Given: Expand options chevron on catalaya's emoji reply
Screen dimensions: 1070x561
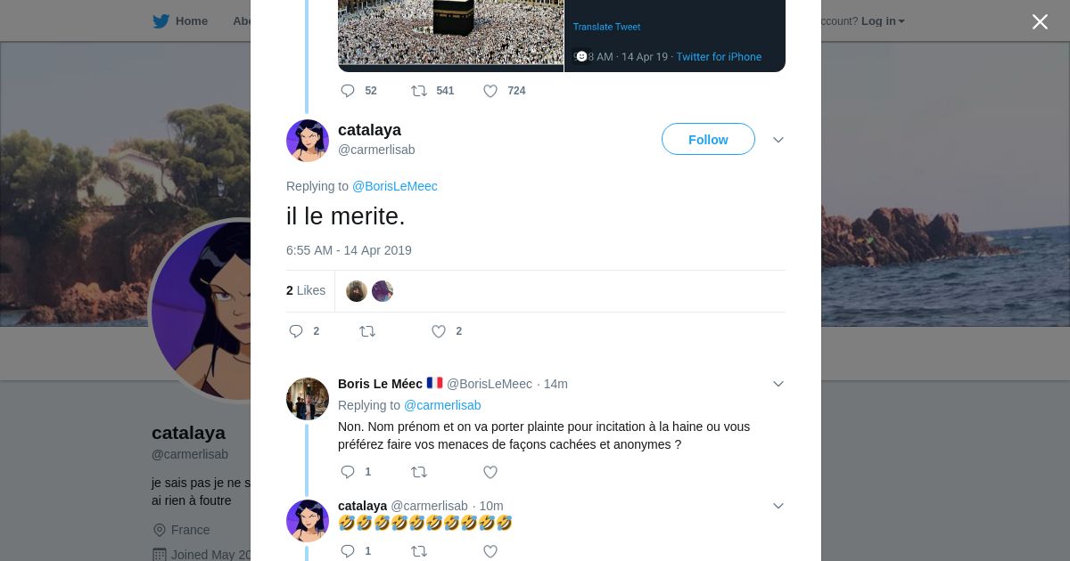Looking at the screenshot, I should click(x=778, y=506).
